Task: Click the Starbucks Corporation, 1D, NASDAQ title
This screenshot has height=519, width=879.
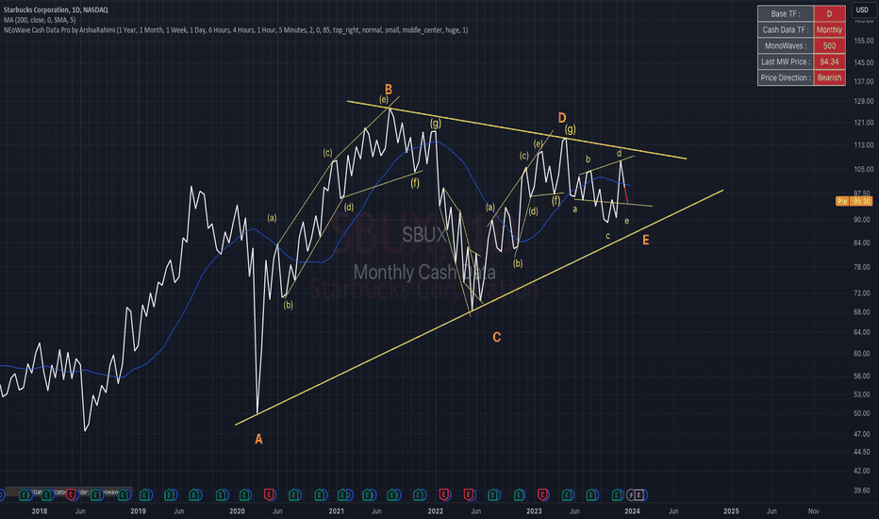Action: (56, 9)
